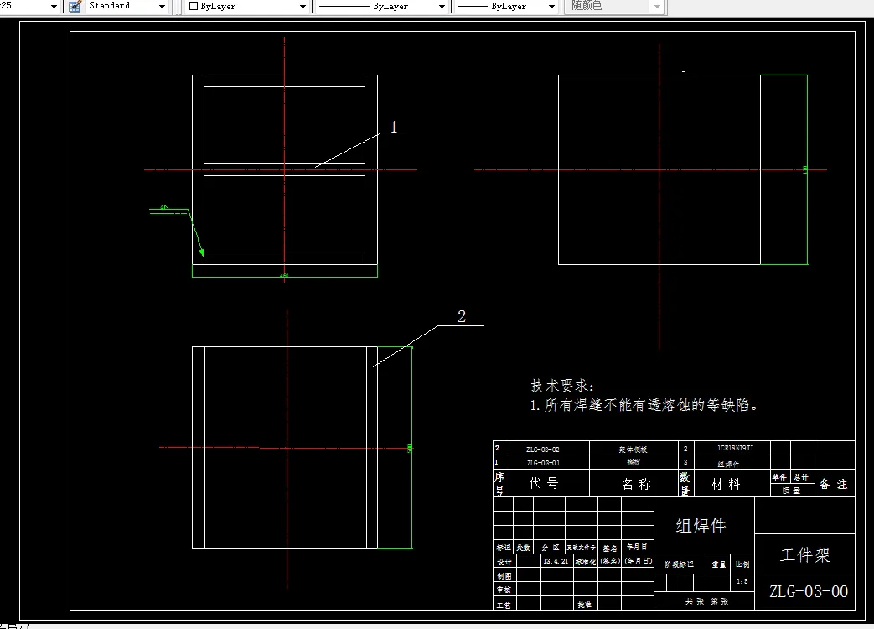The height and width of the screenshot is (629, 874).
Task: Click the dimension style manager icon
Action: tap(75, 6)
